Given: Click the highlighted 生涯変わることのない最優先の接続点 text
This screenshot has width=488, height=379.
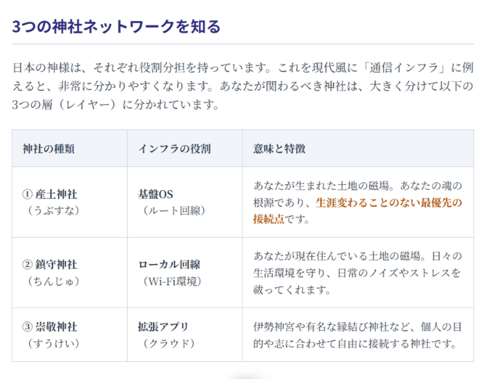Looking at the screenshot, I should [x=357, y=211].
